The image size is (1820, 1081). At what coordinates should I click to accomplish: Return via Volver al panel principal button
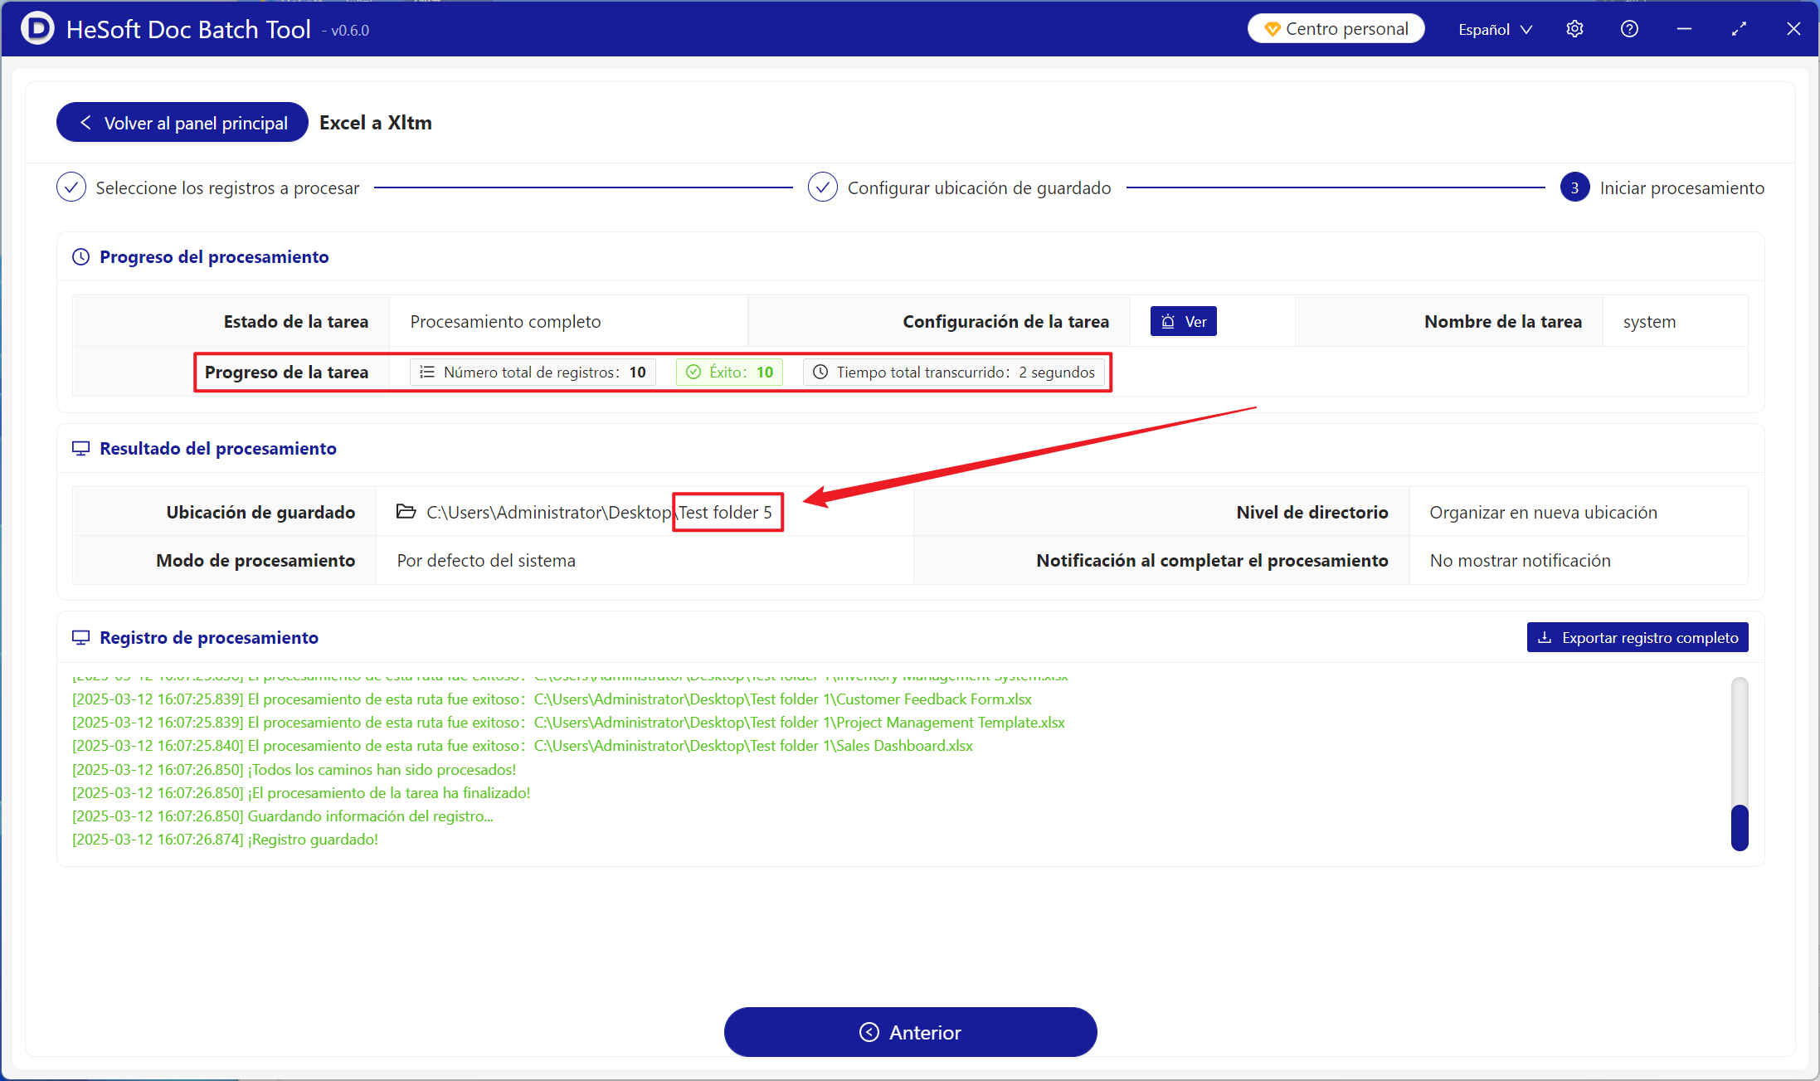182,123
